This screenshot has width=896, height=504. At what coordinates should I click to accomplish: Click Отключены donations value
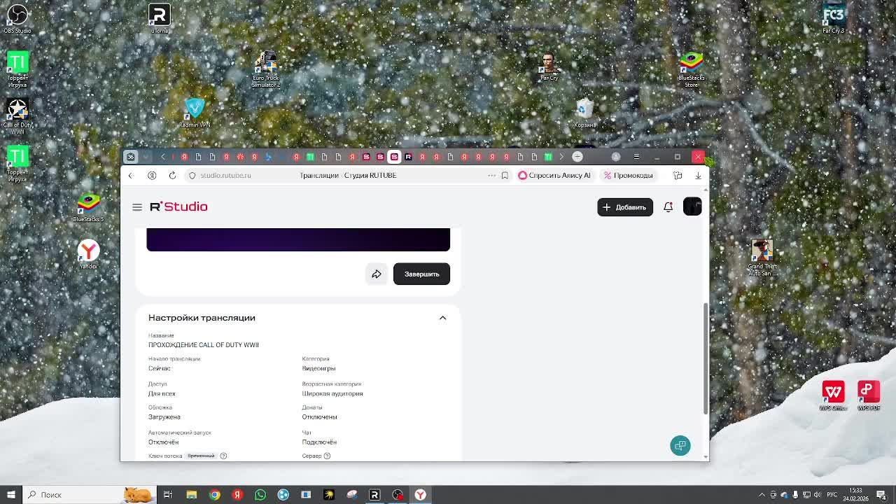pyautogui.click(x=319, y=416)
